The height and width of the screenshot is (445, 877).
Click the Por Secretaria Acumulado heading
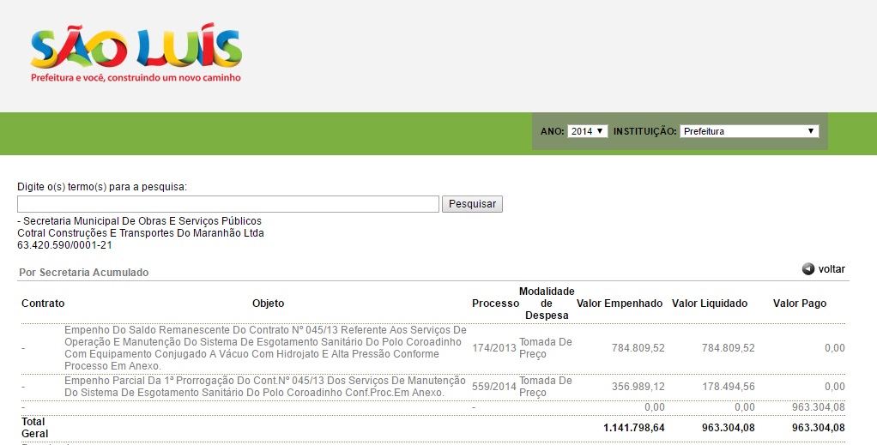point(83,273)
